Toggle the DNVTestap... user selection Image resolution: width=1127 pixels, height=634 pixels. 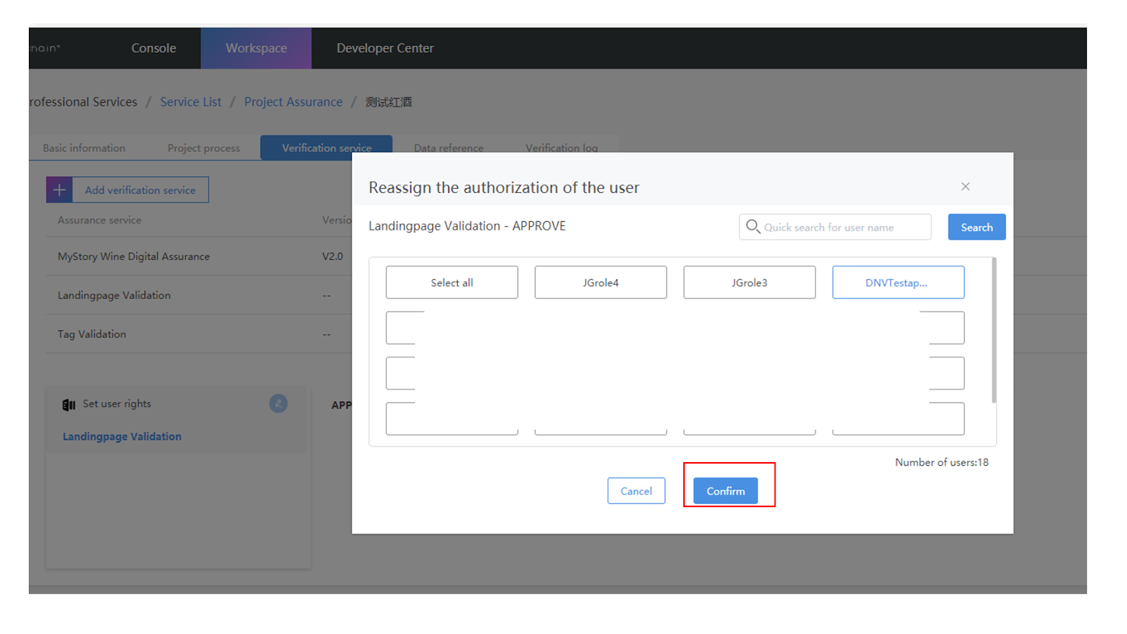pos(898,282)
